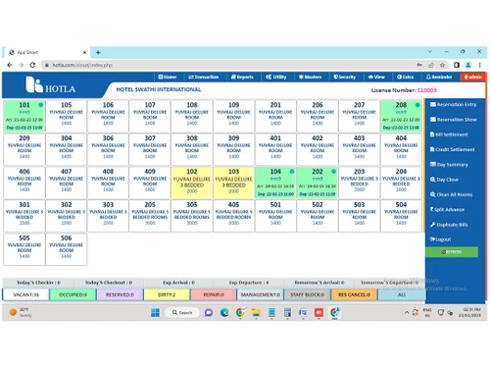Select occupied room 104 tile
The height and width of the screenshot is (368, 490).
(275, 183)
